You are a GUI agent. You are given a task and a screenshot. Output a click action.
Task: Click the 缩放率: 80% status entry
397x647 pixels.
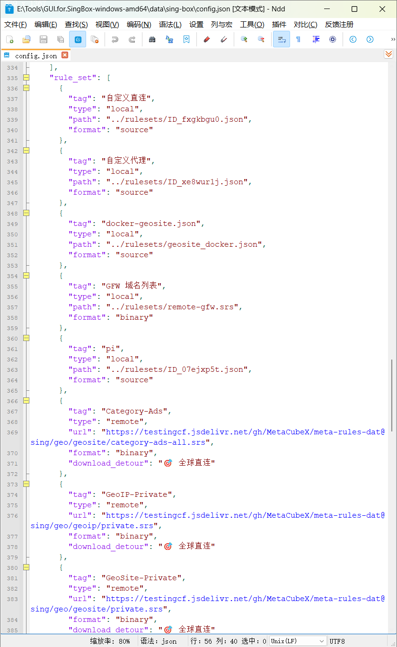pos(110,641)
